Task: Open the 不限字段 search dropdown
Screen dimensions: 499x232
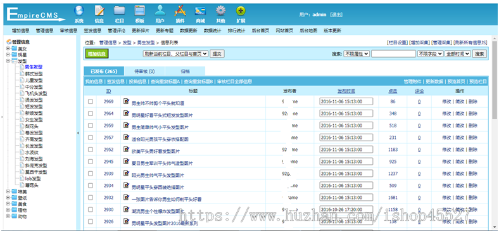Action: point(430,54)
